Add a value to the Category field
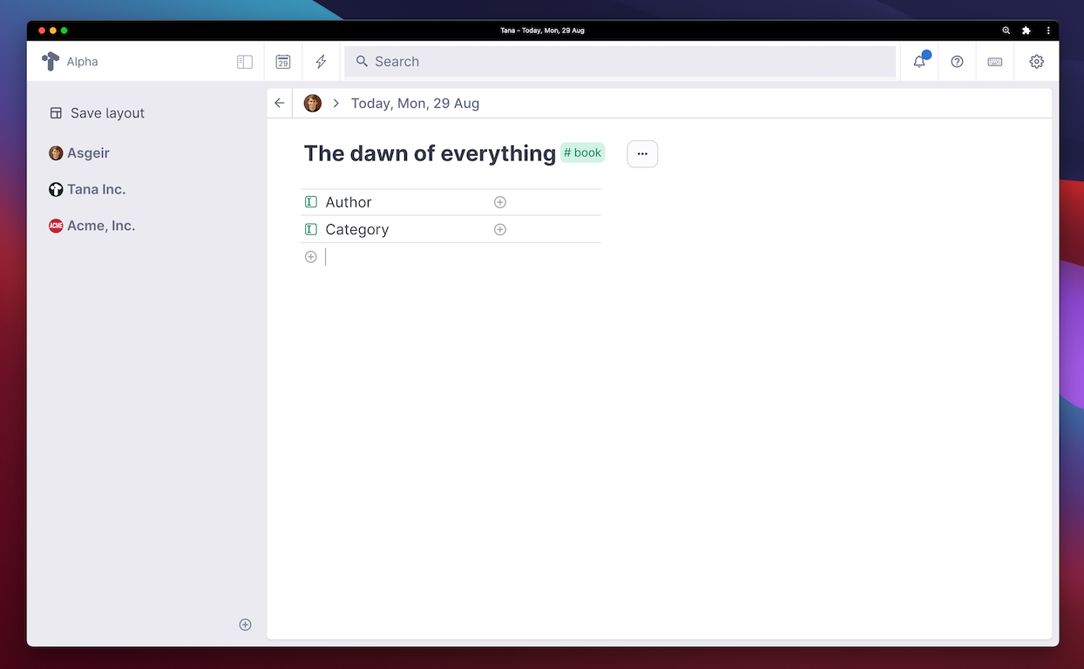The height and width of the screenshot is (669, 1084). [500, 230]
